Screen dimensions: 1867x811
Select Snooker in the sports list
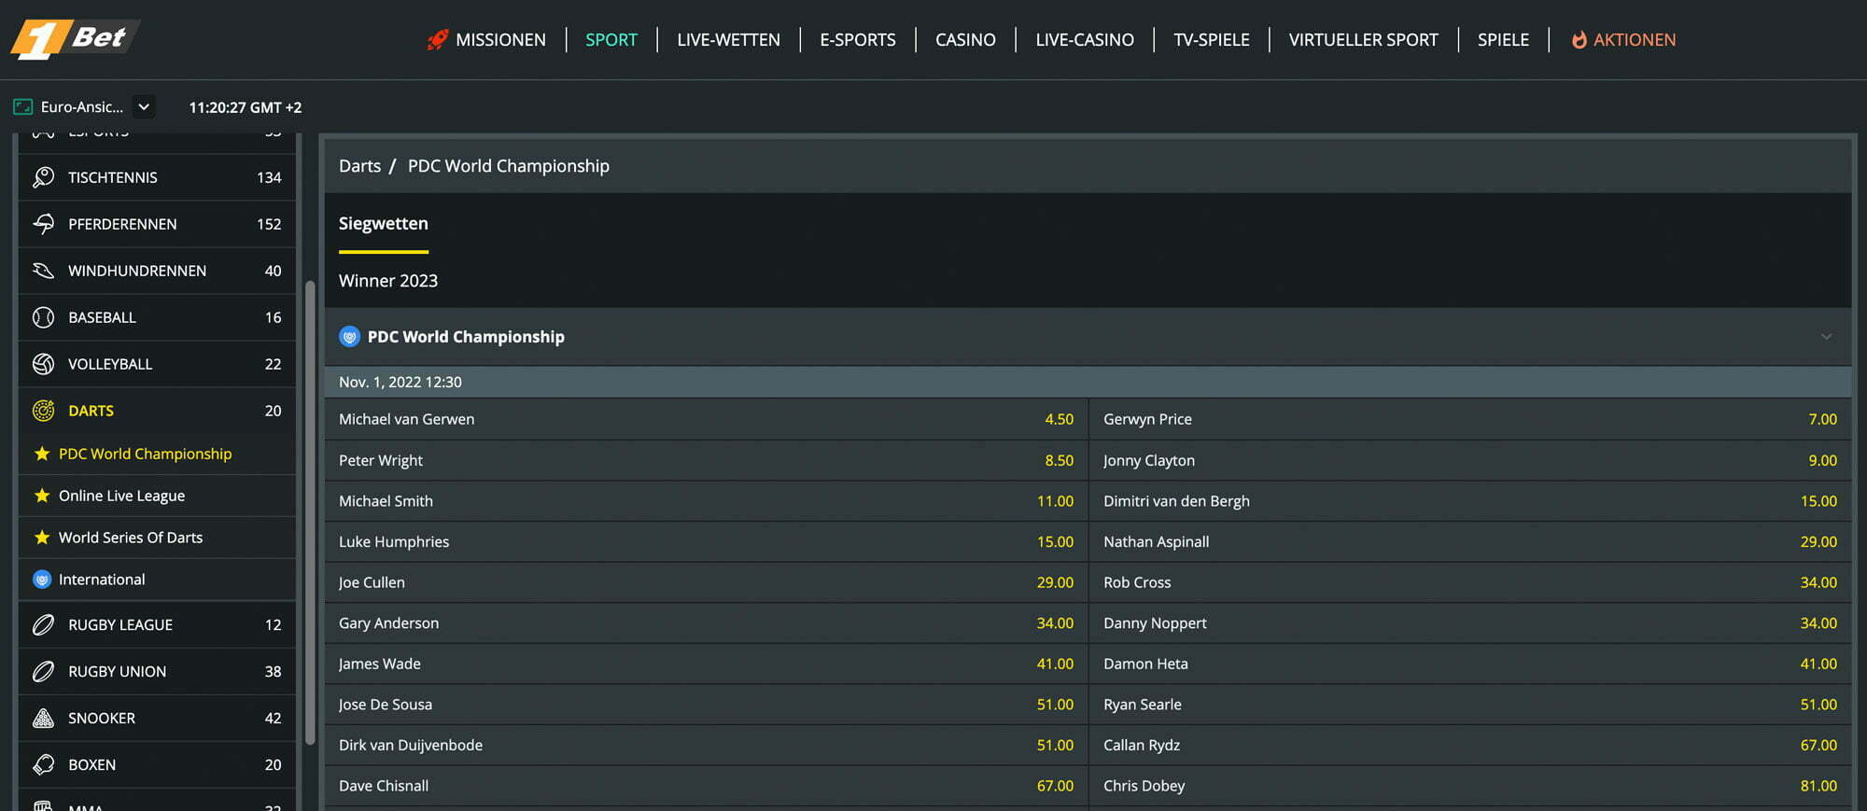(x=157, y=718)
